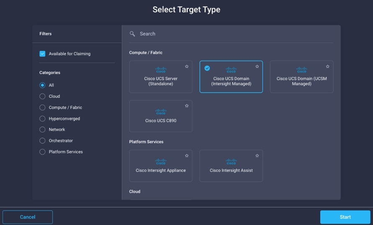Star the Cisco UCS Domain (UCSM Managed) card
The image size is (373, 225).
pyautogui.click(x=327, y=66)
